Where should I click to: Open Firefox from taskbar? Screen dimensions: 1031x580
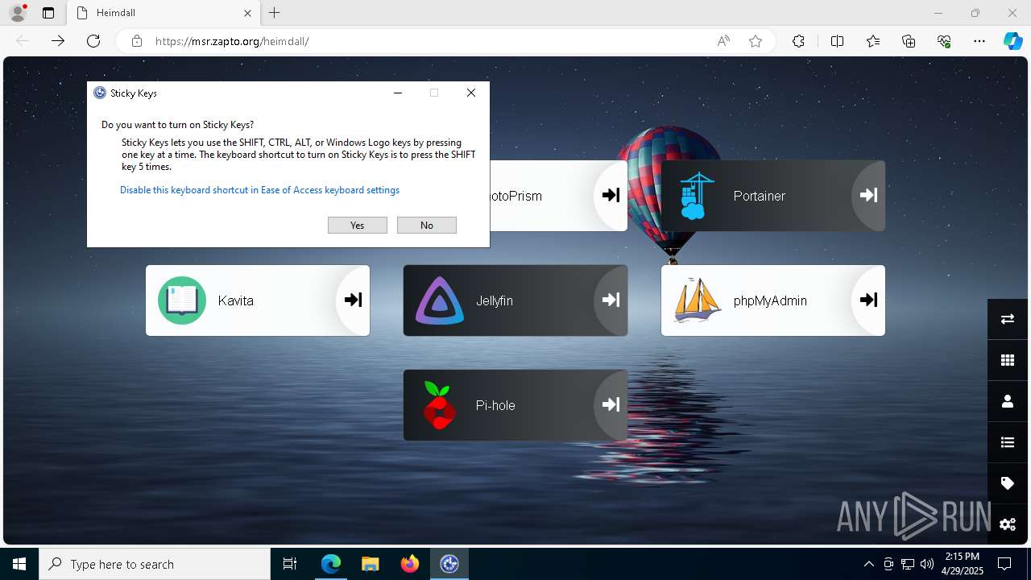tap(410, 564)
